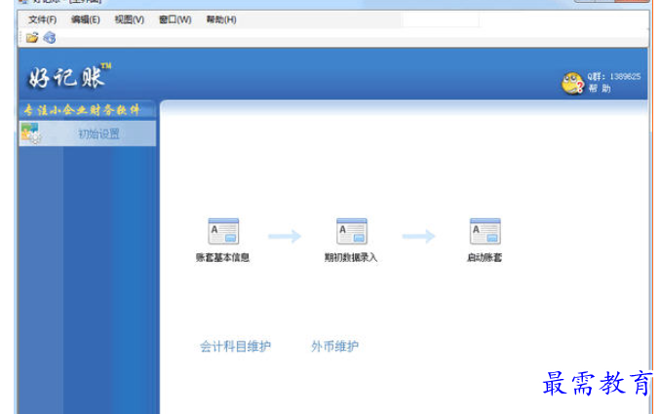This screenshot has width=661, height=414.
Task: Click the yellow smiley help icon
Action: pos(572,83)
